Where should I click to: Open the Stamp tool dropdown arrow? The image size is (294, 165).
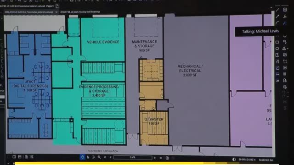tap(288, 49)
